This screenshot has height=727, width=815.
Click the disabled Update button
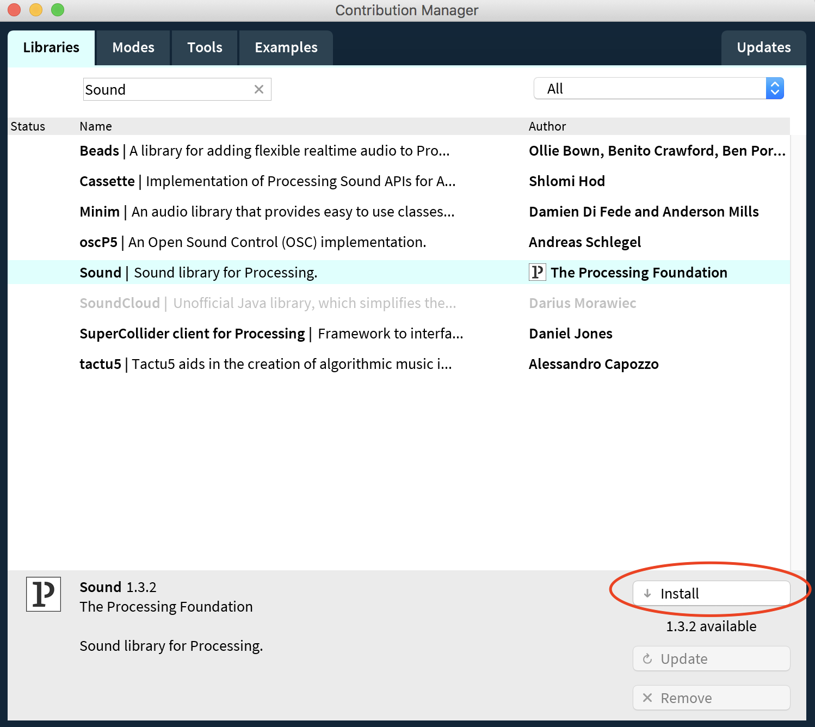pos(712,658)
